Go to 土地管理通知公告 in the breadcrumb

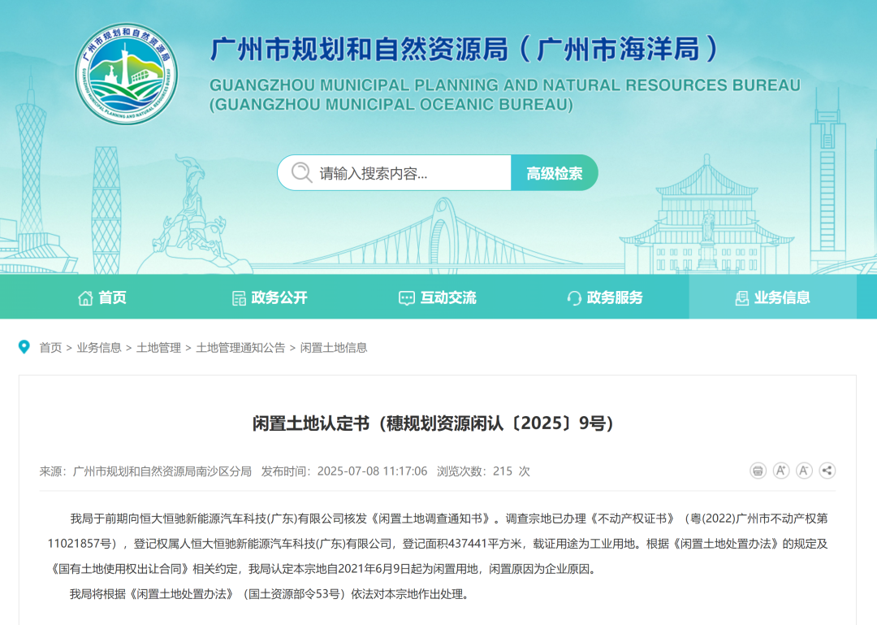(240, 348)
